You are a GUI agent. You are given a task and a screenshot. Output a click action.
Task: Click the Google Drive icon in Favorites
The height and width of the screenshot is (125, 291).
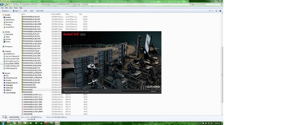[x=4, y=27]
